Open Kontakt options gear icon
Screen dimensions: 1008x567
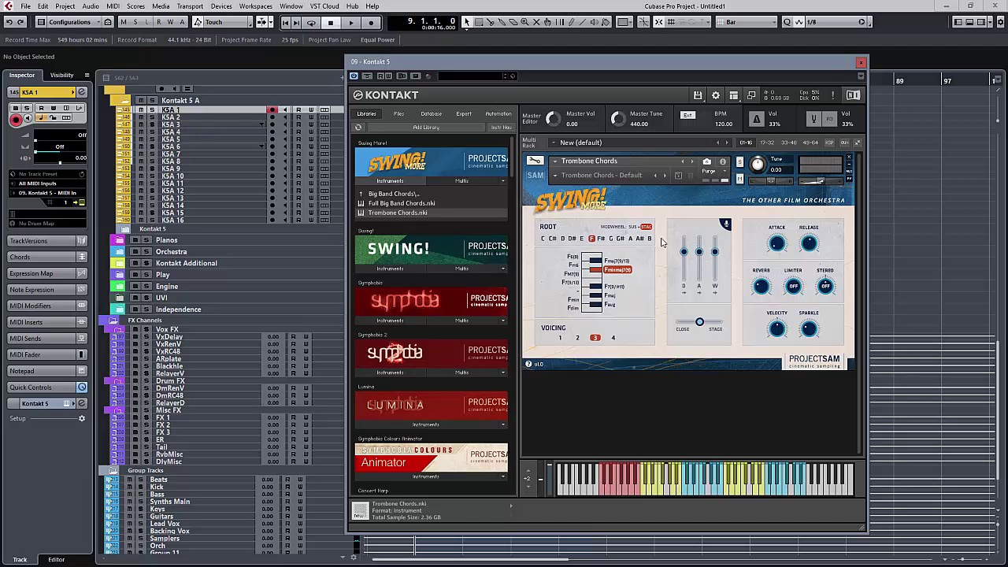point(716,95)
